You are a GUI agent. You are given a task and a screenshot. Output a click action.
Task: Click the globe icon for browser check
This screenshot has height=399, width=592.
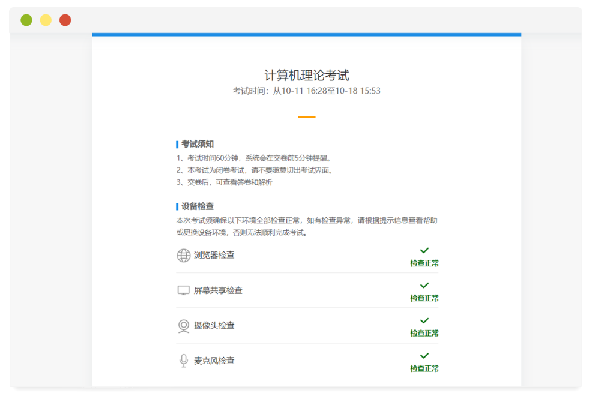coord(184,256)
